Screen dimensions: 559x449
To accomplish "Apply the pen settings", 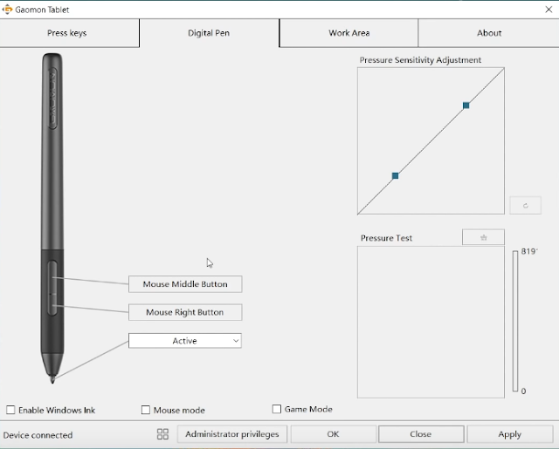I will pos(510,434).
